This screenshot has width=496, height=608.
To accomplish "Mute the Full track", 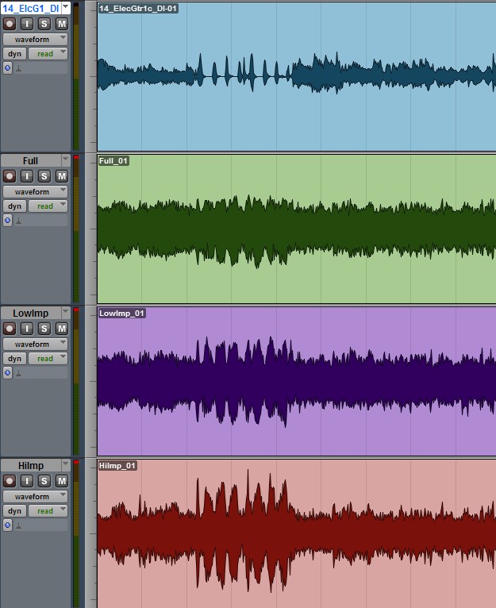I will (x=61, y=176).
